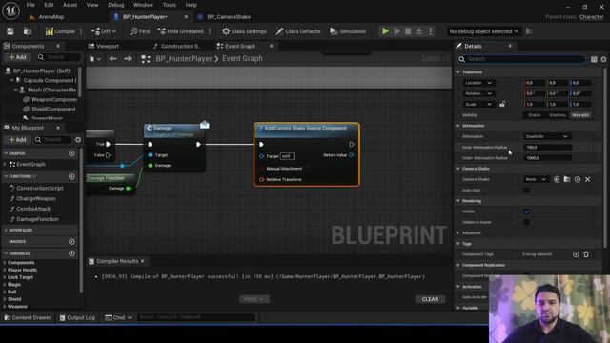Add a new component with Add button

pyautogui.click(x=17, y=57)
